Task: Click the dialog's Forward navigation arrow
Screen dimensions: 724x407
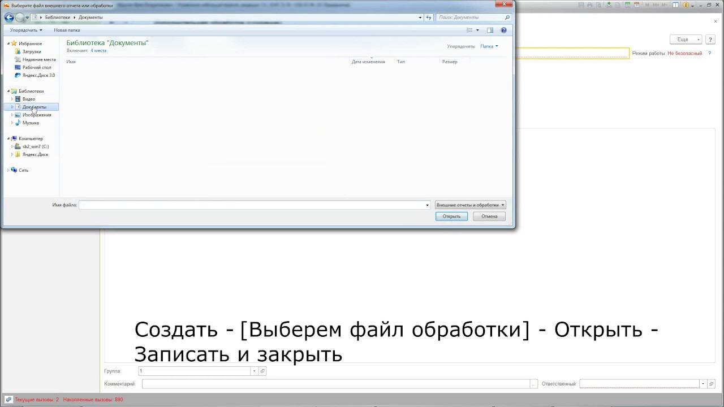Action: point(20,18)
